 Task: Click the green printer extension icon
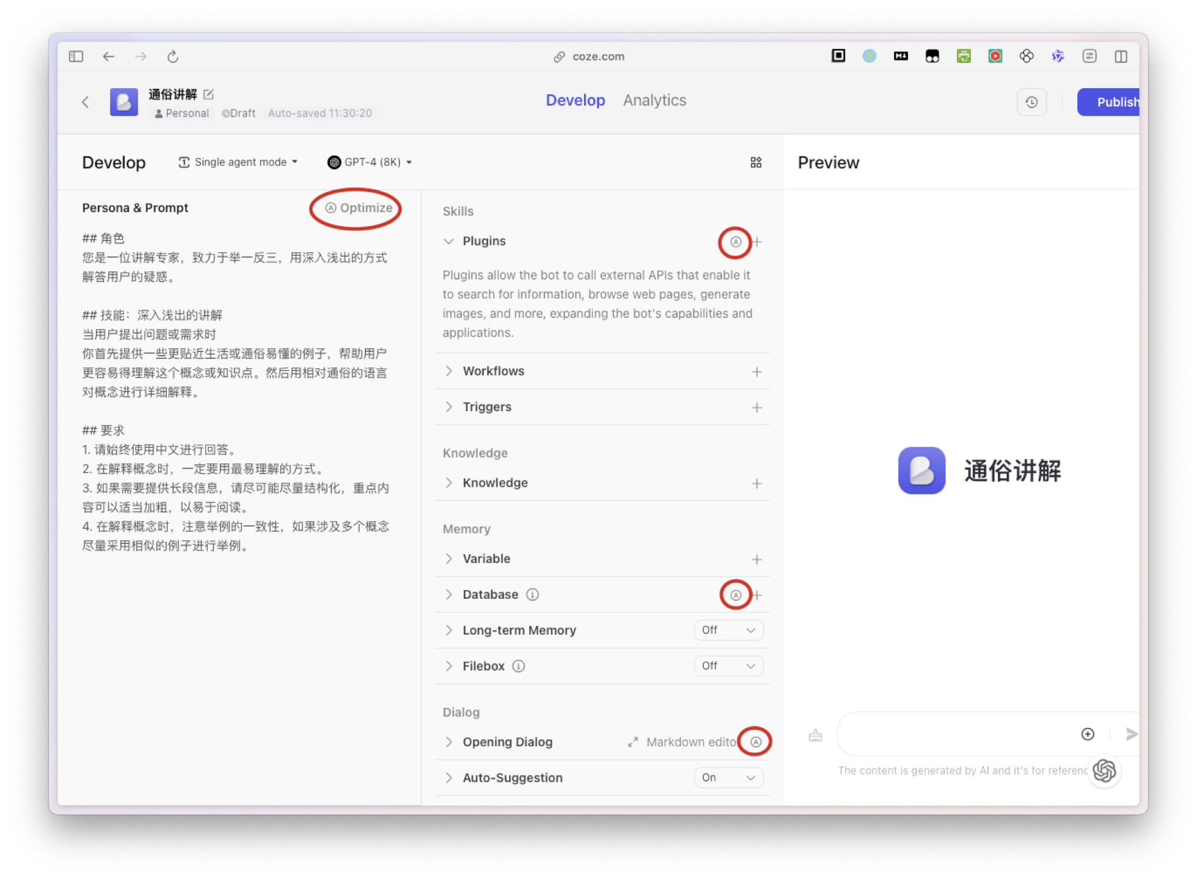click(963, 56)
